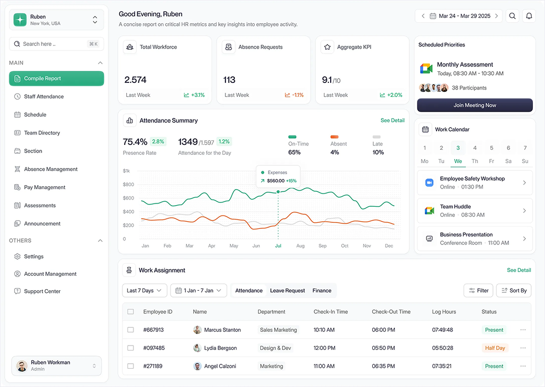The height and width of the screenshot is (387, 545).
Task: Collapse the MAIN section chevron
Action: tap(100, 63)
